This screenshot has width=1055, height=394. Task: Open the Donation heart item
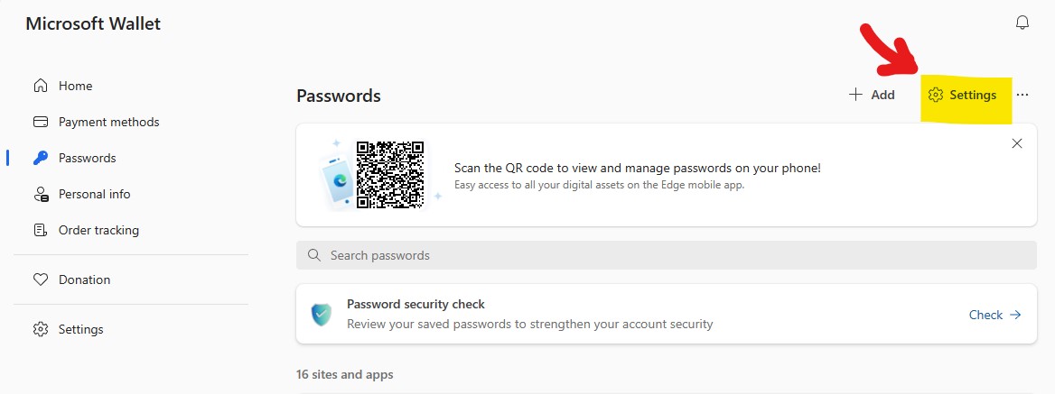71,279
